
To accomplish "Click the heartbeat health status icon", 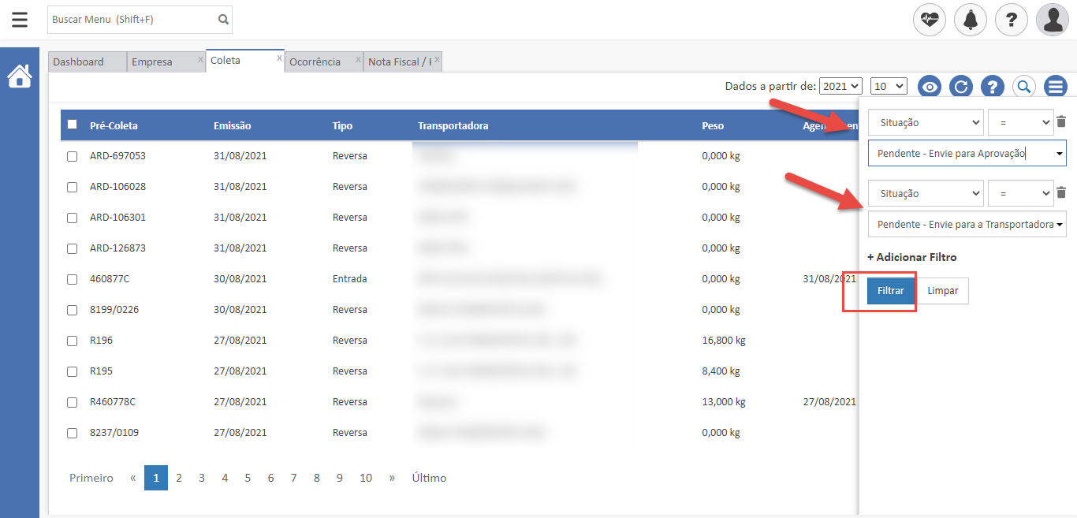I will point(930,20).
